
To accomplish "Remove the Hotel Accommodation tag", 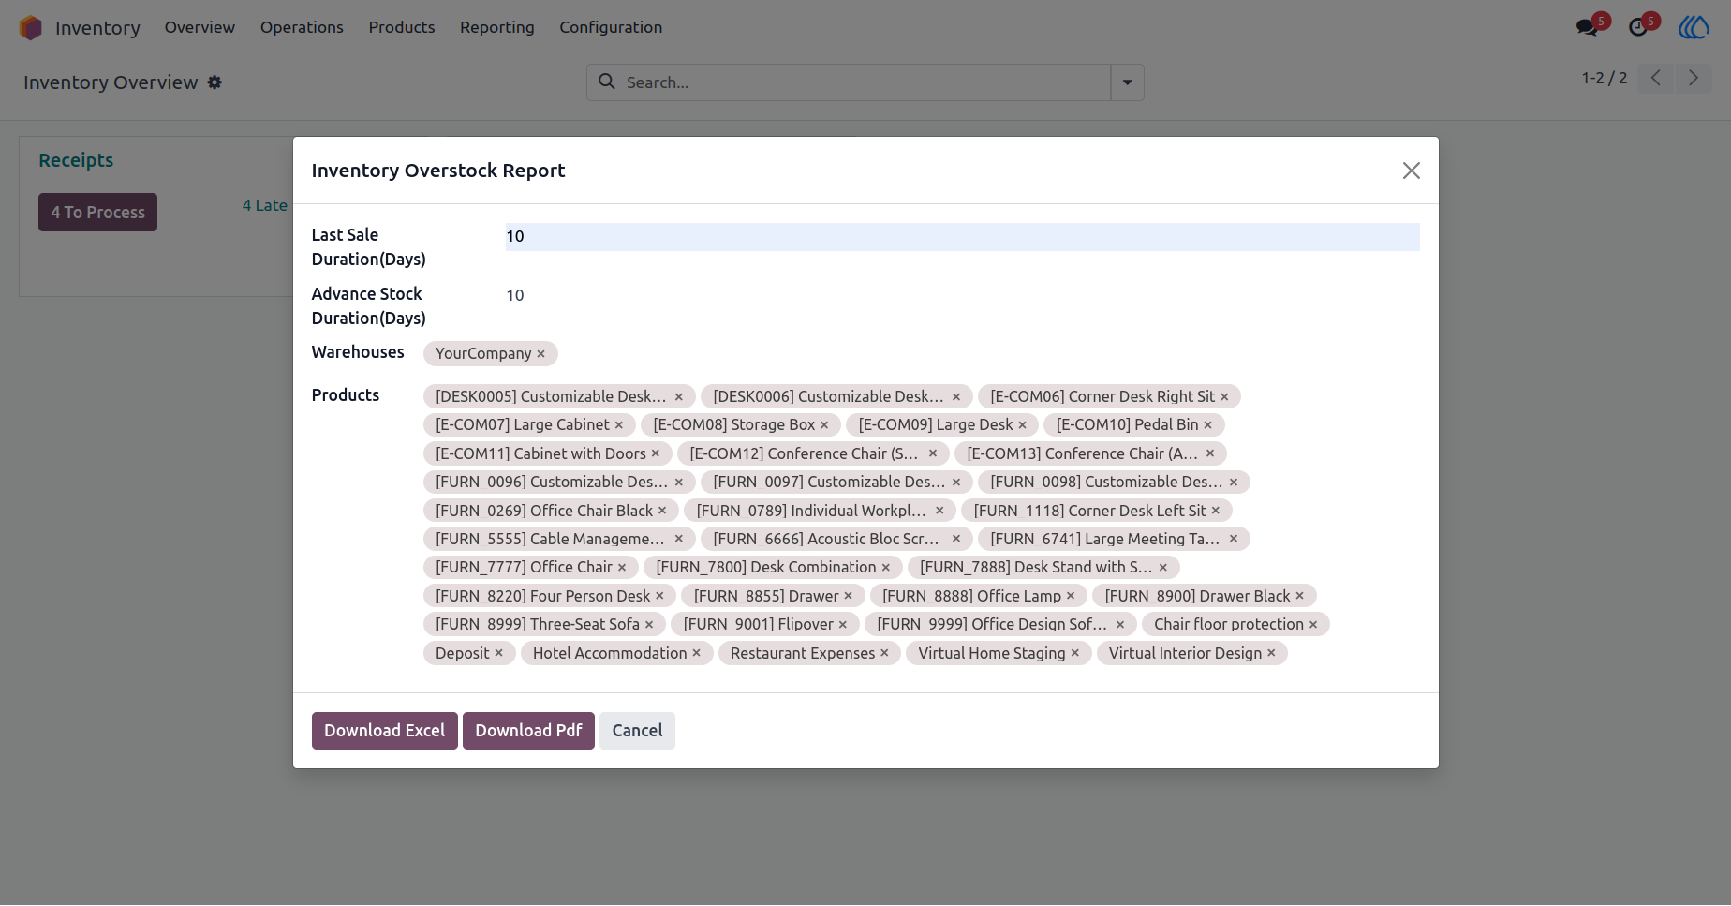I will click(697, 654).
